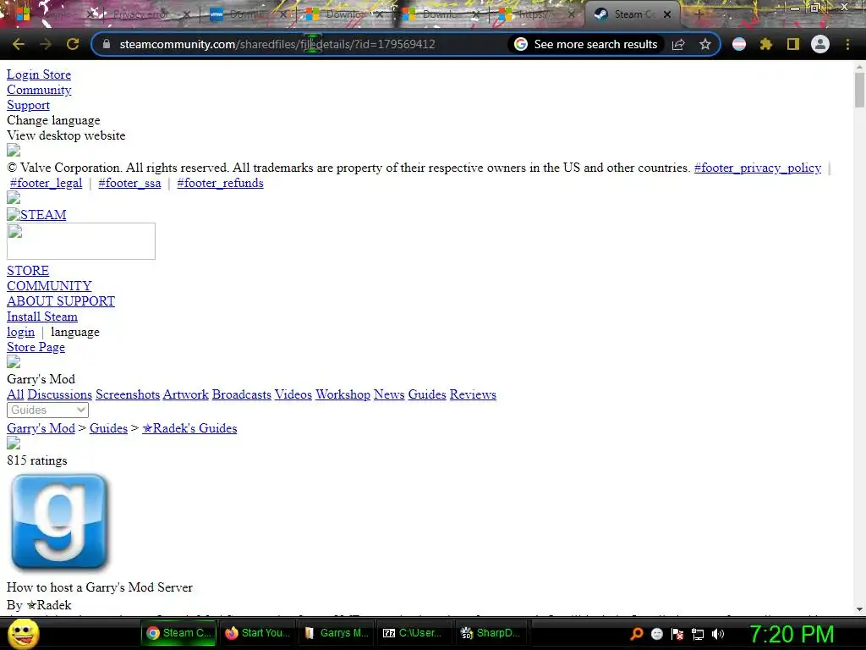
Task: Open the Login link at top
Action: coord(23,74)
